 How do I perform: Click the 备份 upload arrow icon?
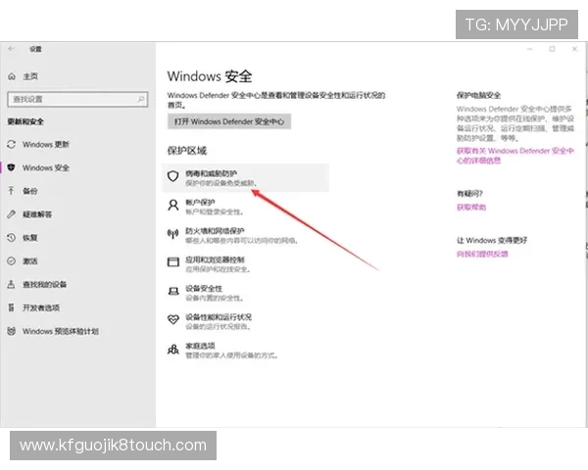(11, 191)
